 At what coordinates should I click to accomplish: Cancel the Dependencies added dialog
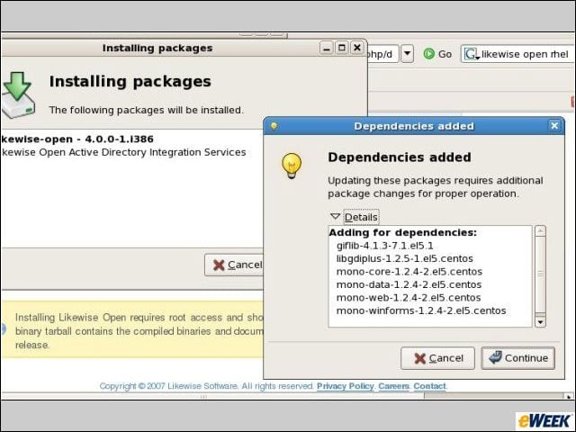(437, 358)
